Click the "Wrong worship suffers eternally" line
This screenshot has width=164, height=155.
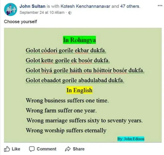pyautogui.click(x=66, y=130)
